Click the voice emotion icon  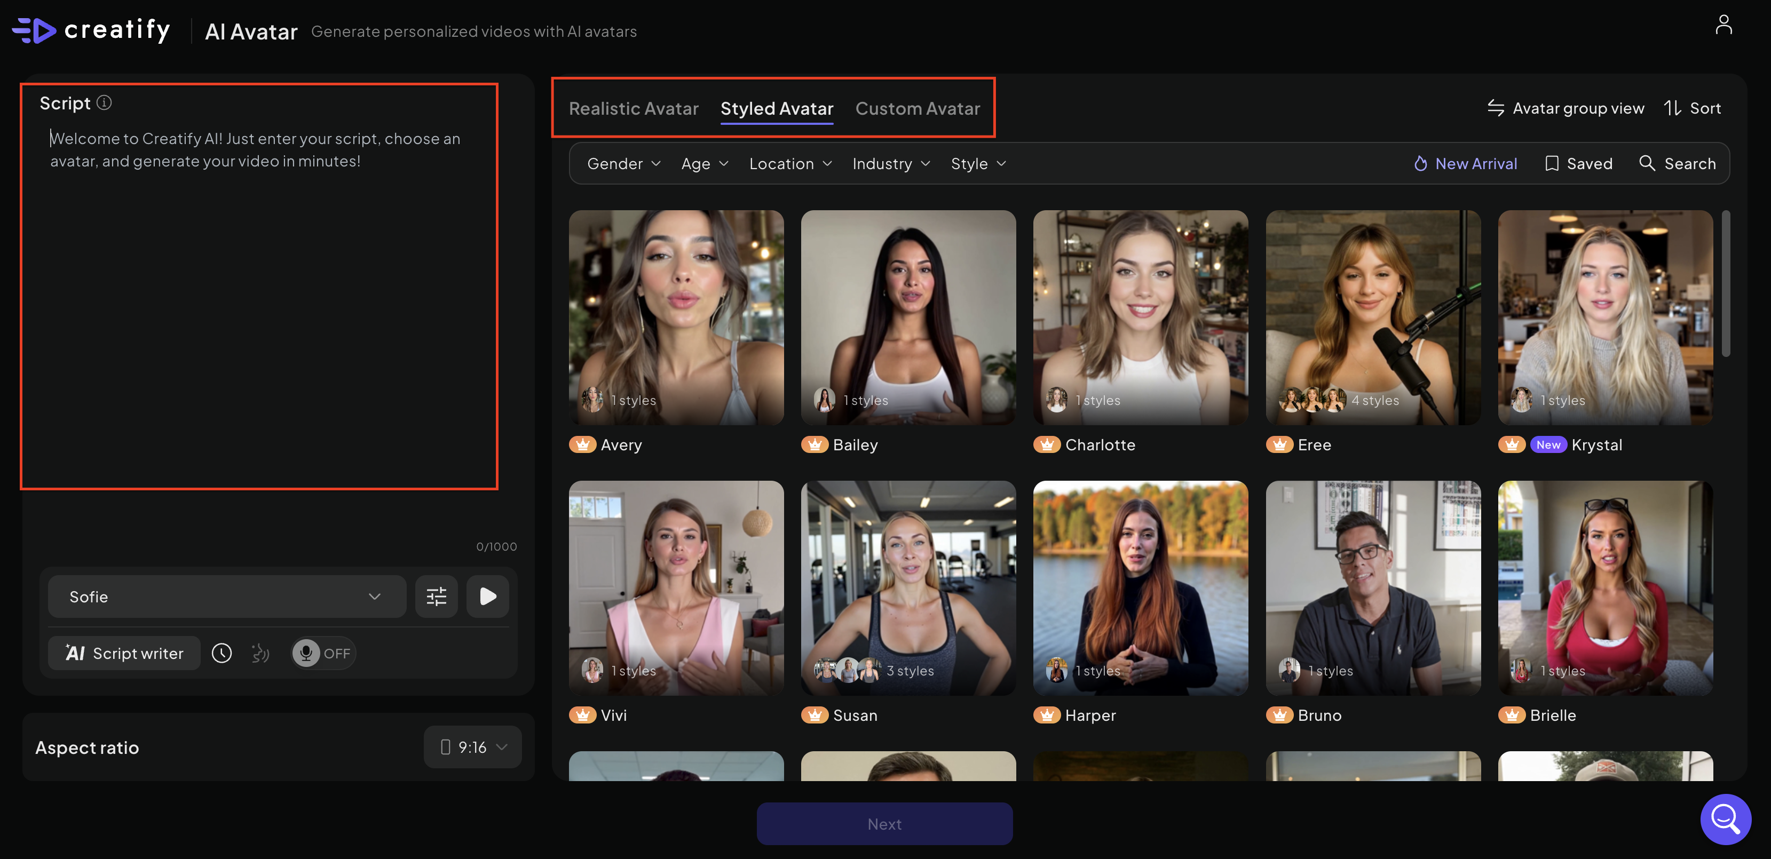pos(260,653)
